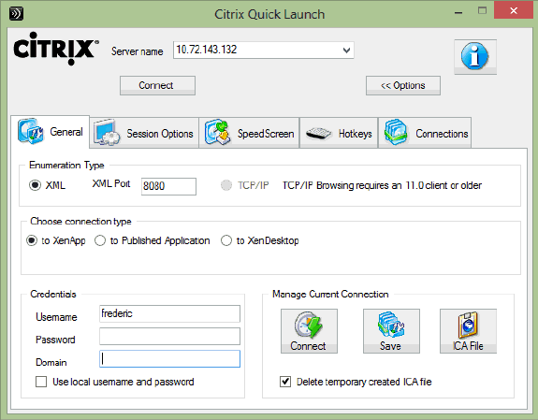Enable Use local username and password
The height and width of the screenshot is (420, 538).
[x=41, y=382]
